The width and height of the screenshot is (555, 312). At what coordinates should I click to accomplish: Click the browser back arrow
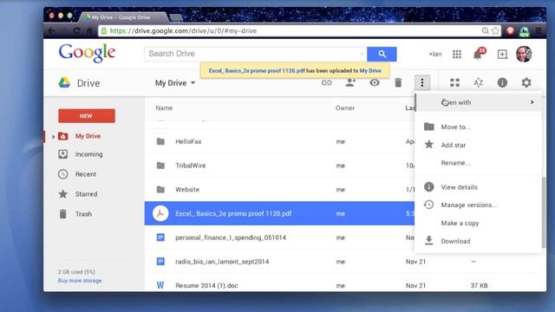click(52, 31)
